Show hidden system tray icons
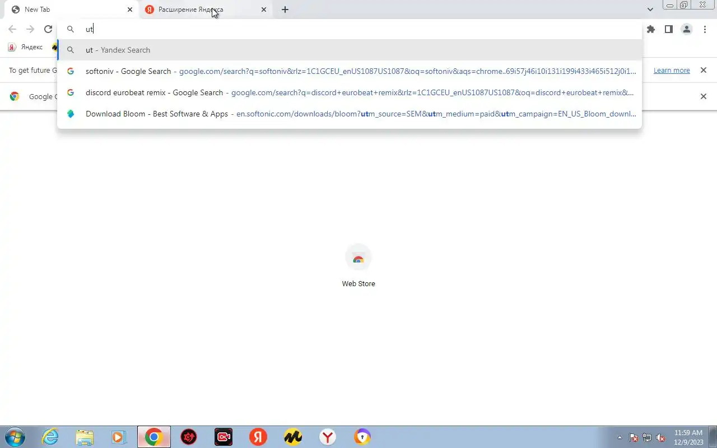This screenshot has height=448, width=717. point(620,437)
